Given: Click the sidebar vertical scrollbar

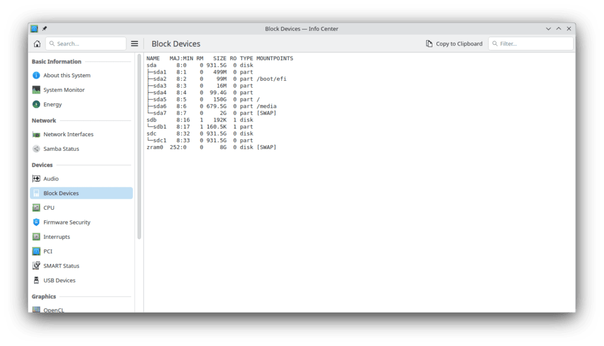Looking at the screenshot, I should coord(139,147).
